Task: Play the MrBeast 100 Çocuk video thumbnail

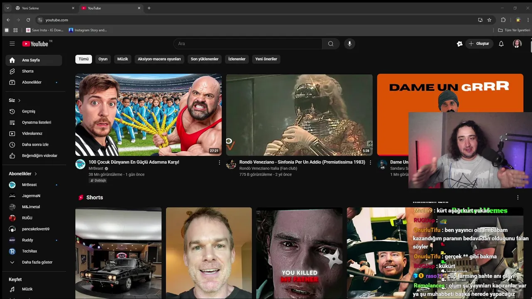Action: (x=148, y=115)
